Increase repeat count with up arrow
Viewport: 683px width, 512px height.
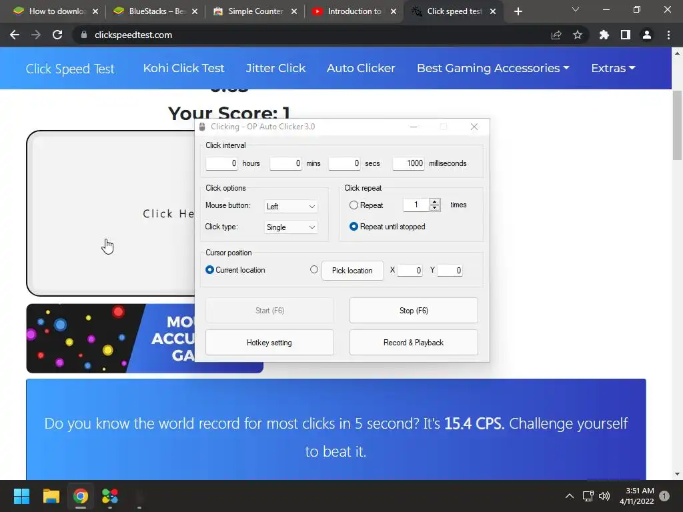434,201
